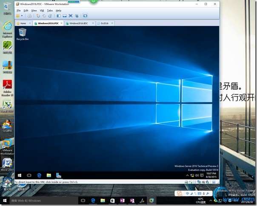Select Excel 2007 shortcut on host desktop

[7, 106]
